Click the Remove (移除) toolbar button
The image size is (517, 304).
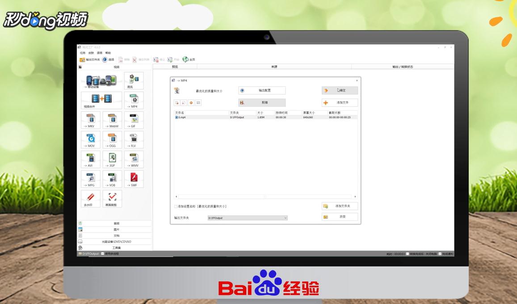point(124,59)
